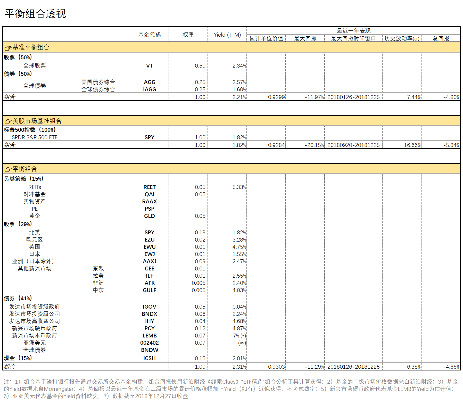Select the IGOV fund code
This screenshot has height=405, width=463.
150,307
